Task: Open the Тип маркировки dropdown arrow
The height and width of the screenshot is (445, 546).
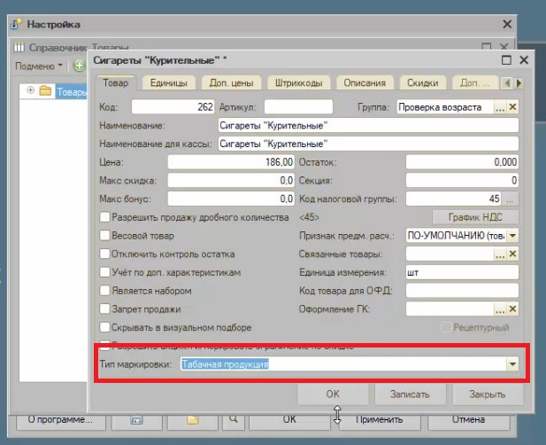Action: [x=512, y=364]
